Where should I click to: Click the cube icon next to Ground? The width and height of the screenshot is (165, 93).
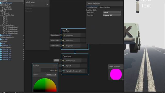click(x=1, y=41)
